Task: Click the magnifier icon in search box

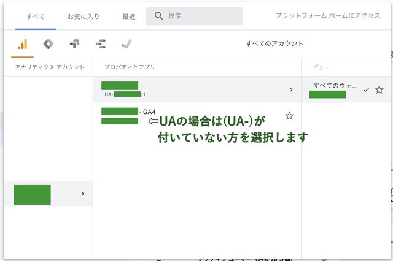Action: tap(159, 16)
